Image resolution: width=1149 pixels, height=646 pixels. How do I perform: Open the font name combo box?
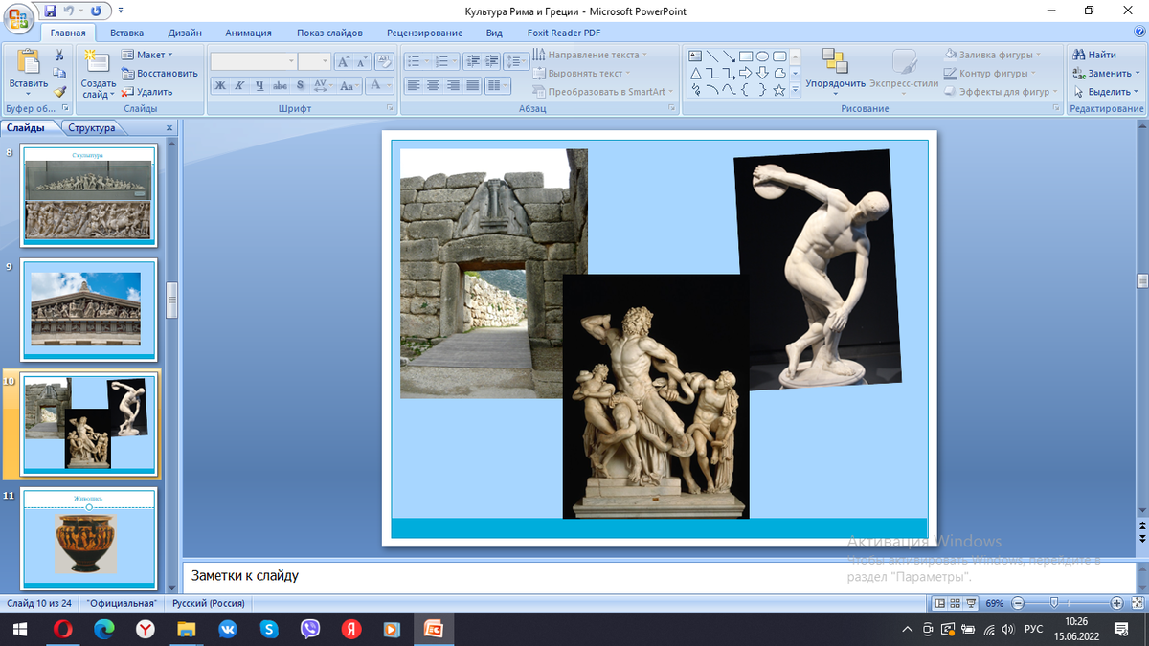pyautogui.click(x=254, y=61)
